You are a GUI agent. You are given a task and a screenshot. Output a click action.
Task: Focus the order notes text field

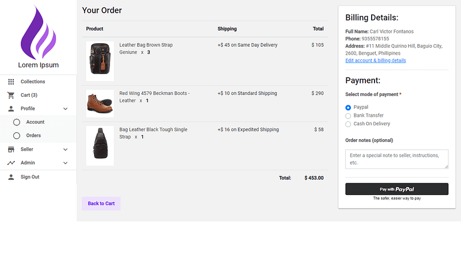[x=396, y=159]
